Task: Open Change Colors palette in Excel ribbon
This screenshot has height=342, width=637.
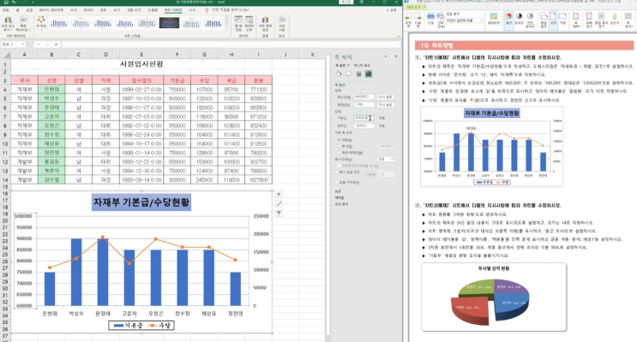Action: pos(41,22)
